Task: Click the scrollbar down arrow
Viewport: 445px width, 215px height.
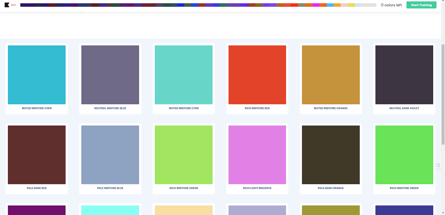Action: coord(443,213)
